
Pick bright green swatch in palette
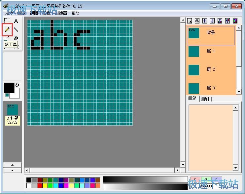[50, 185]
